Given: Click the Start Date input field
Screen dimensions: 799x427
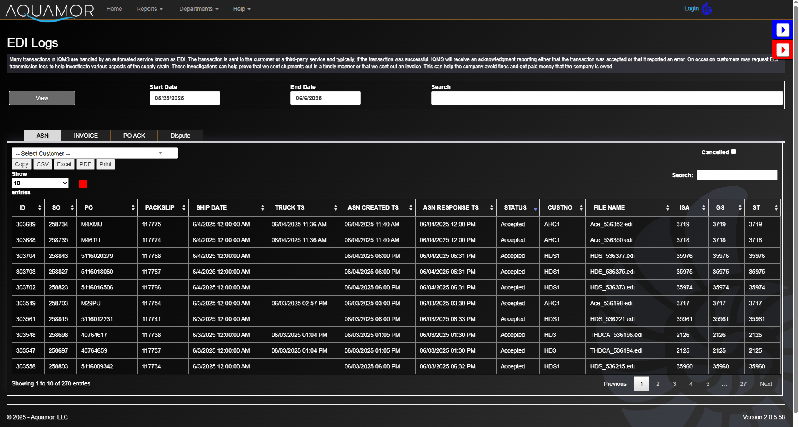Looking at the screenshot, I should click(x=185, y=98).
